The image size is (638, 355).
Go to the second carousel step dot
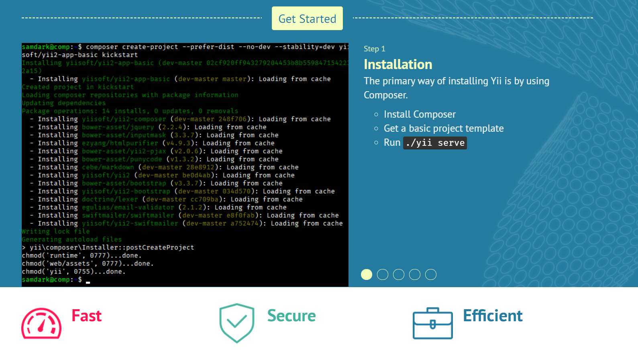coord(383,274)
